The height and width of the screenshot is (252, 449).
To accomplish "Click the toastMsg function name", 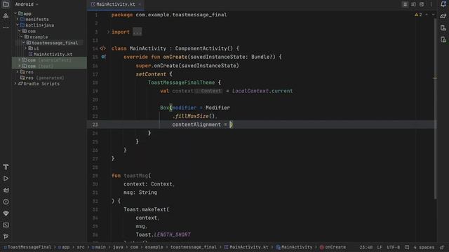I will point(135,176).
